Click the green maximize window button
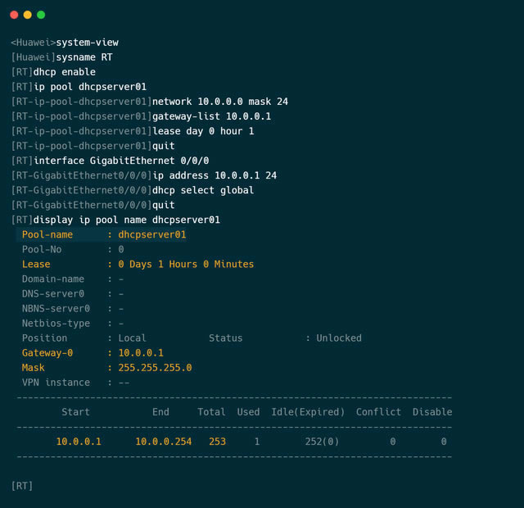 (x=41, y=15)
